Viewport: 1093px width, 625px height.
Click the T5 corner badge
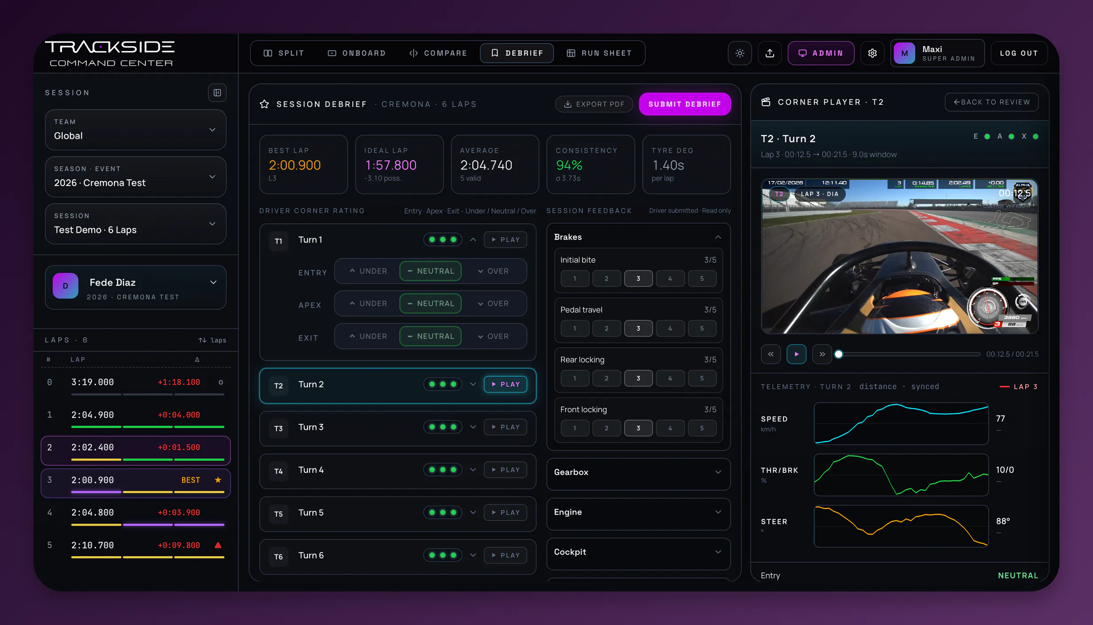pyautogui.click(x=279, y=514)
